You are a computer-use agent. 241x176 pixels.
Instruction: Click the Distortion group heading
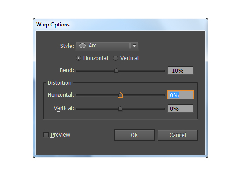(x=59, y=83)
